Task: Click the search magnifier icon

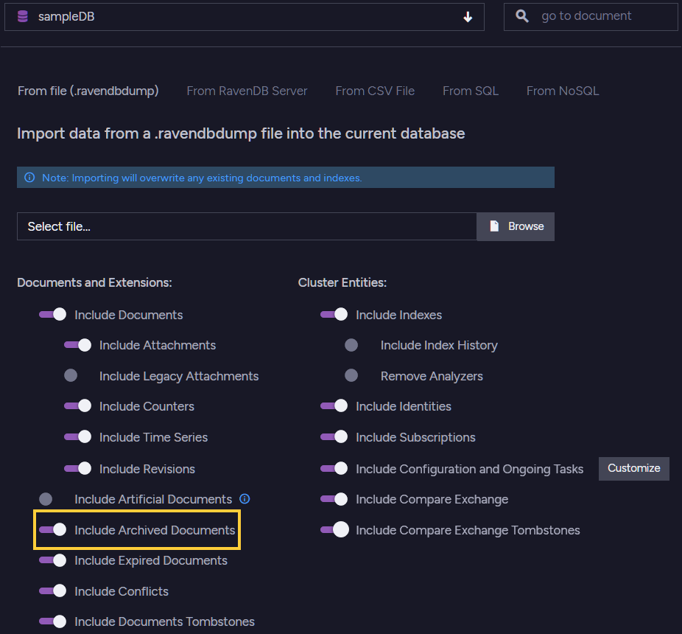Action: (x=522, y=16)
